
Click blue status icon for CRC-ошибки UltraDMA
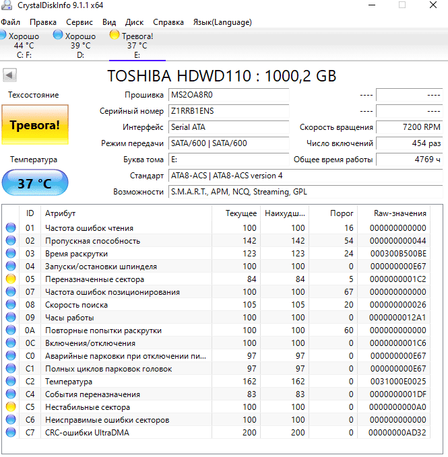point(10,433)
